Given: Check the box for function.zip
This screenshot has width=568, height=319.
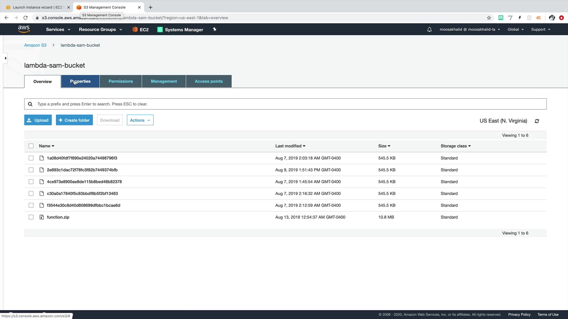Looking at the screenshot, I should pos(31,217).
